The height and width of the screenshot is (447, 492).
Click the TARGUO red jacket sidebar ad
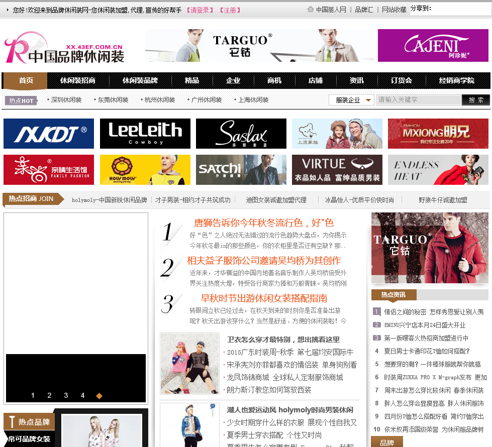coord(430,248)
